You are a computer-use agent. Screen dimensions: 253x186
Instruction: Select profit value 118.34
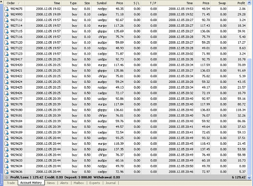pyautogui.click(x=241, y=110)
